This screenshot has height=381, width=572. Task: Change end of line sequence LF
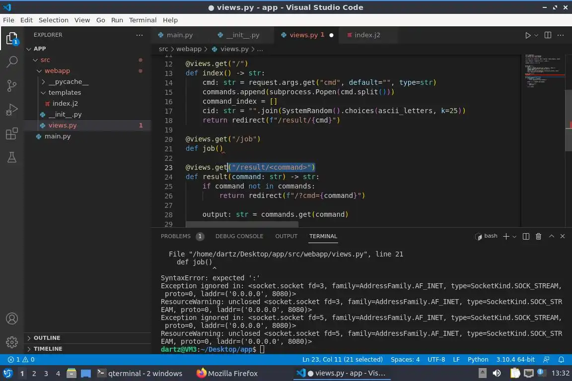[x=456, y=360]
